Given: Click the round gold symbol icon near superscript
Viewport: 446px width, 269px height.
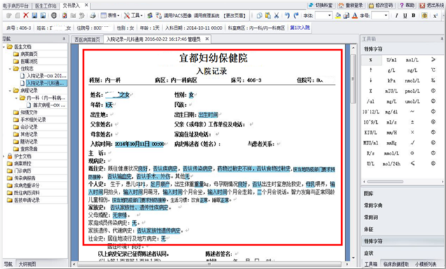Looking at the screenshot, I should (424, 15).
